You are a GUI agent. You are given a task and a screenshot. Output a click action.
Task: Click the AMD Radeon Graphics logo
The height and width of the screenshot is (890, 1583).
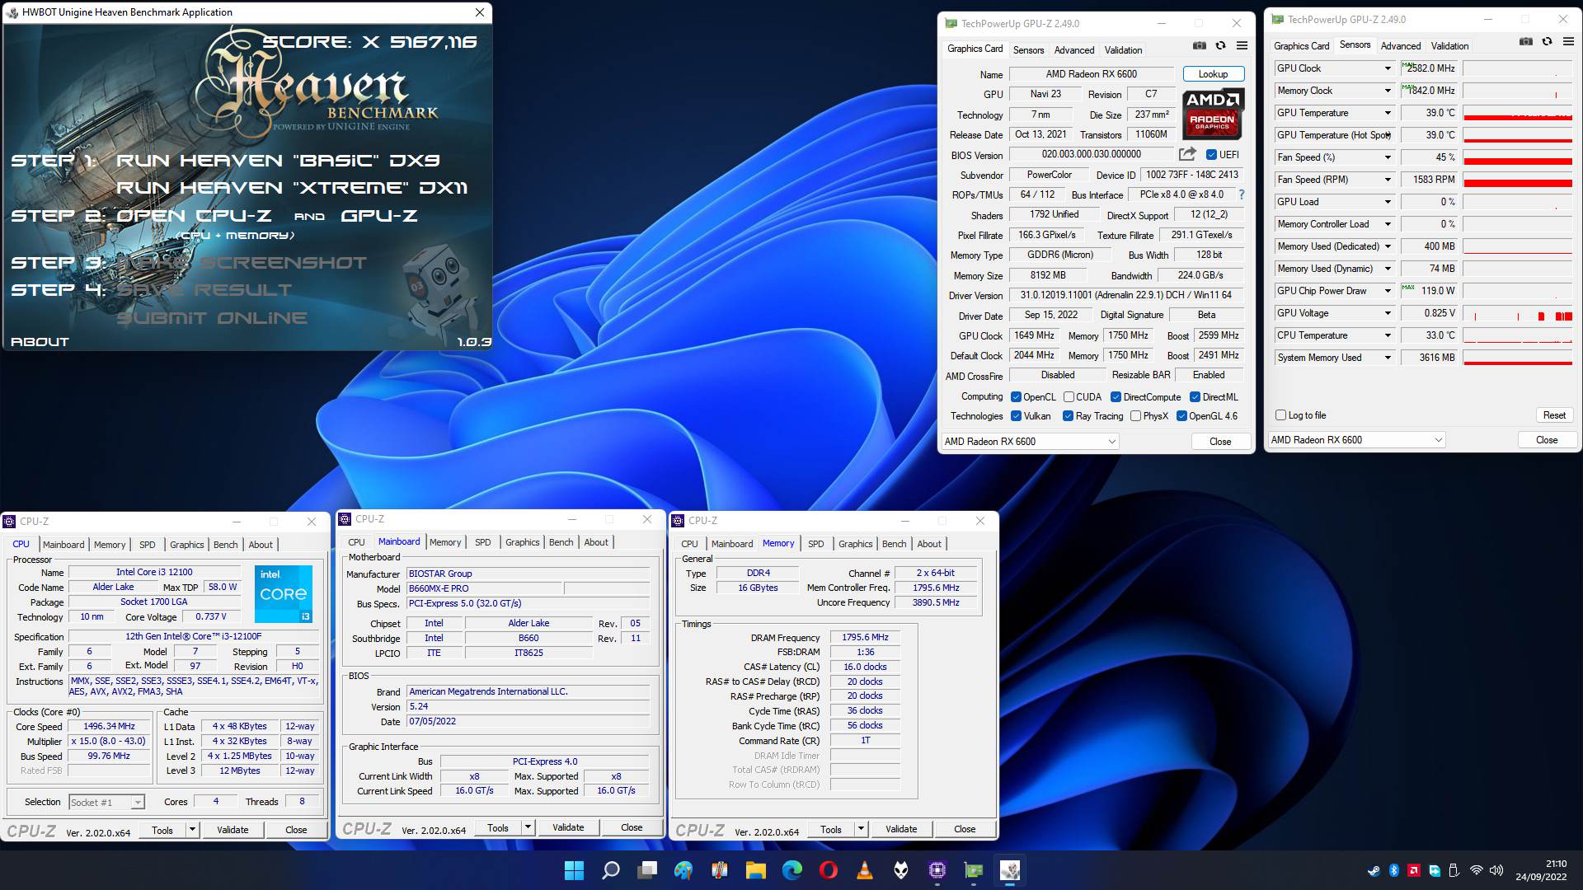coord(1212,114)
